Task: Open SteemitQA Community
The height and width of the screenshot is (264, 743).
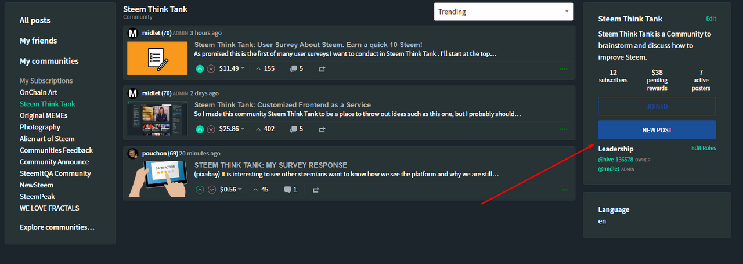Action: [x=55, y=173]
